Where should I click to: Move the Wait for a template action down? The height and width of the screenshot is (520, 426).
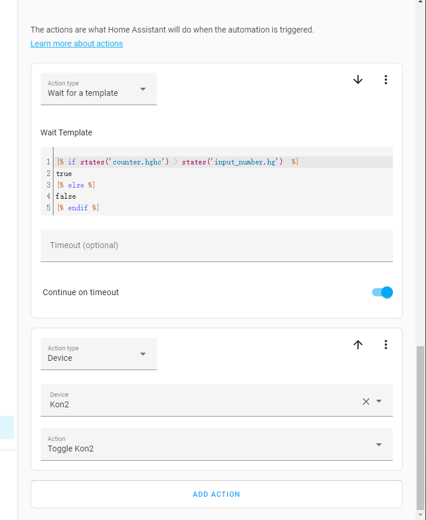click(x=357, y=80)
